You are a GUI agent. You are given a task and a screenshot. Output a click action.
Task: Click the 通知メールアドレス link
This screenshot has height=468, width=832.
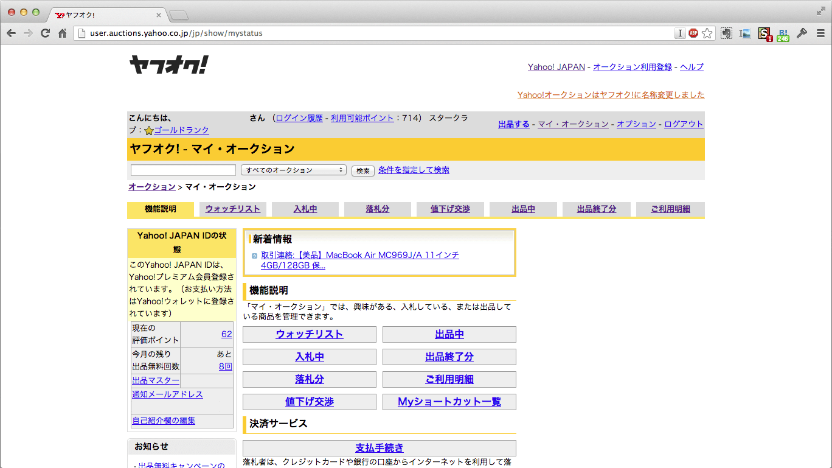(167, 394)
